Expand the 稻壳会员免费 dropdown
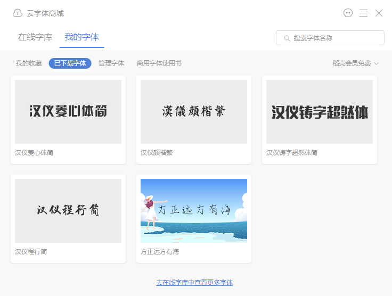The height and width of the screenshot is (296, 392). point(355,63)
